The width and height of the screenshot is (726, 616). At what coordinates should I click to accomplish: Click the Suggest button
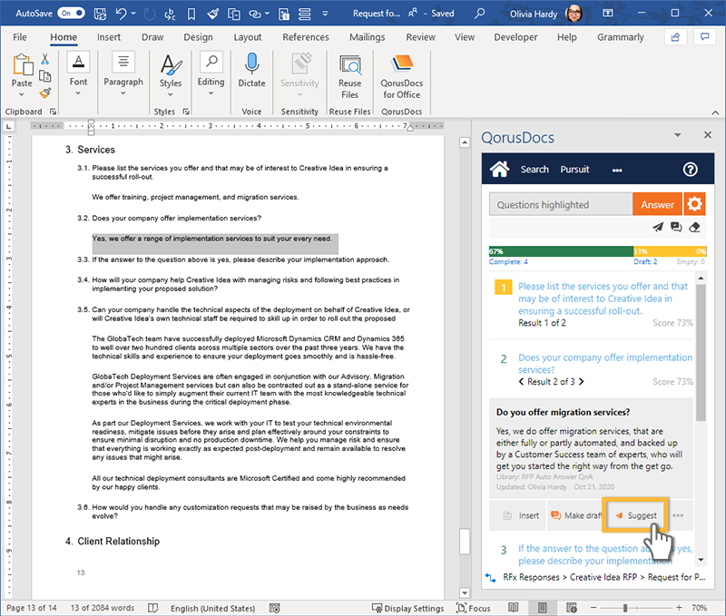point(635,515)
